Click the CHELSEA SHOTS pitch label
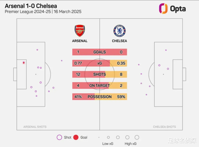The height and width of the screenshot is (147, 199). click(x=164, y=127)
